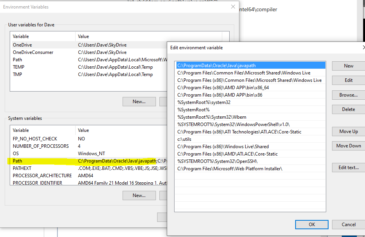Click the NO value of FP_NO_HOST_CHECK
365x237 pixels.
(x=81, y=139)
